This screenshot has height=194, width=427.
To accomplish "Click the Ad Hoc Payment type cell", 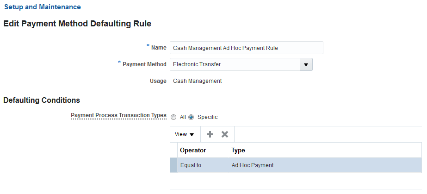I will (x=253, y=165).
